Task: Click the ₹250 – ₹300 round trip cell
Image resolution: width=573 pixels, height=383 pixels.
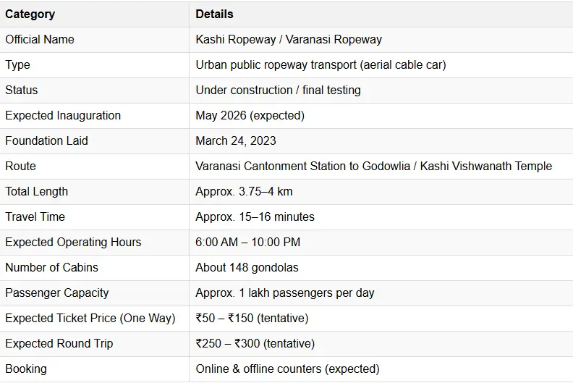Action: (x=255, y=343)
